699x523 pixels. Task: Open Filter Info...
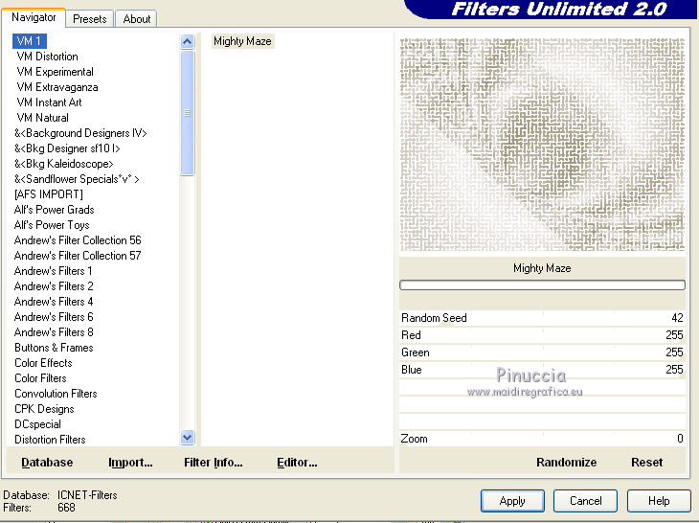[214, 463]
